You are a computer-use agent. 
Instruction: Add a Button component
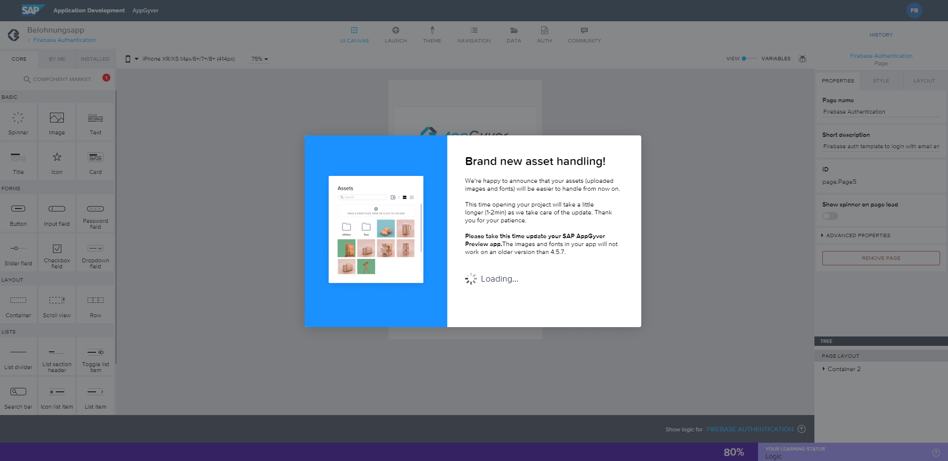click(x=18, y=214)
